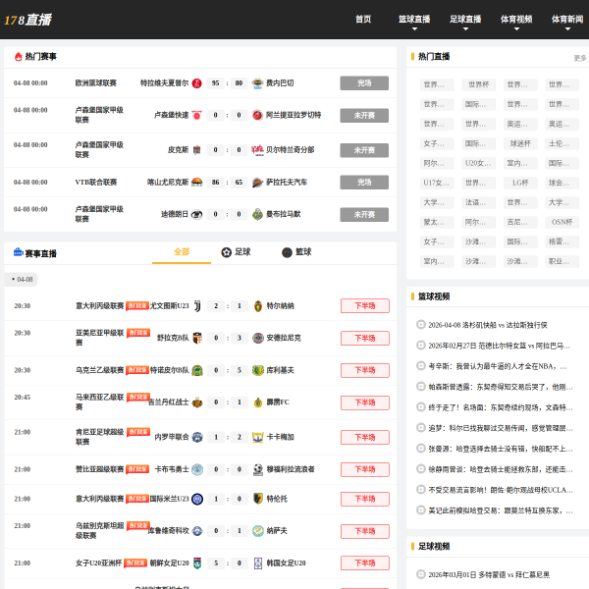Click the 穆福利拉流浪者 soccer ball logo
This screenshot has width=589, height=589.
pos(257,469)
